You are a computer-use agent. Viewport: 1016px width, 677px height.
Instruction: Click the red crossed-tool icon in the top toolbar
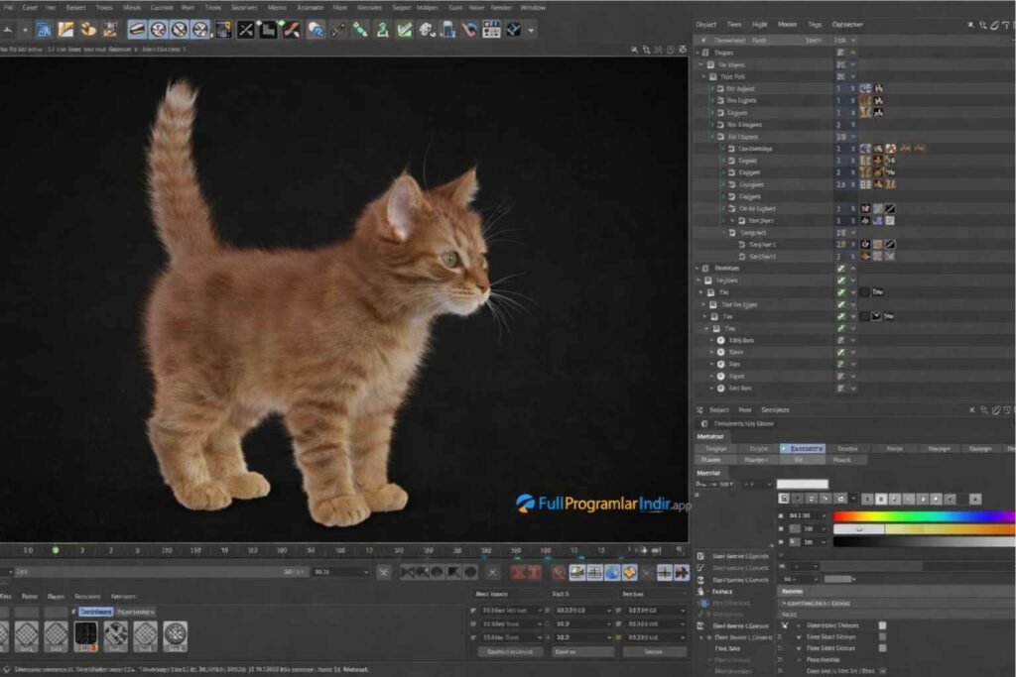[x=290, y=30]
